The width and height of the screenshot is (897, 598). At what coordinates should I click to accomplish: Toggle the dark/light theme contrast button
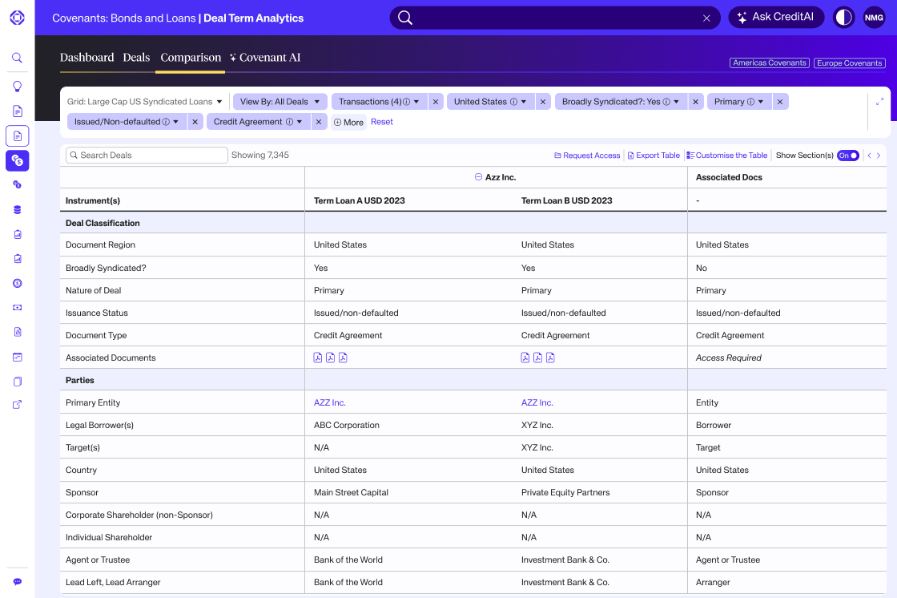tap(843, 18)
